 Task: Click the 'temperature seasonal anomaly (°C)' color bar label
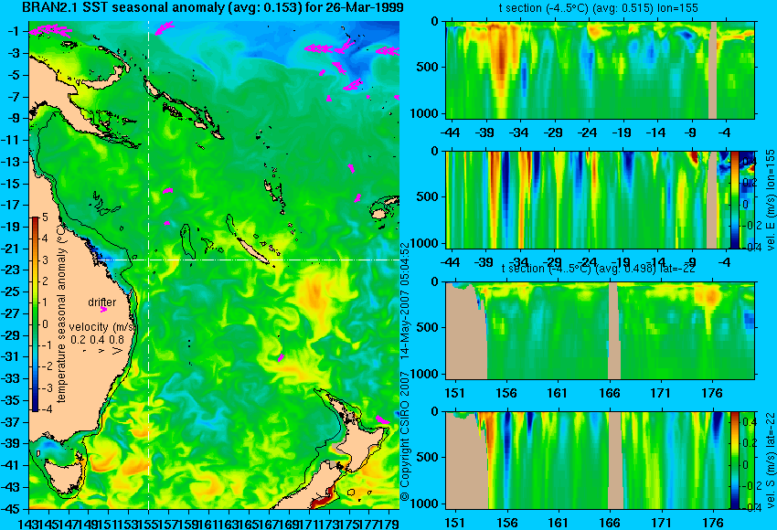coord(61,314)
